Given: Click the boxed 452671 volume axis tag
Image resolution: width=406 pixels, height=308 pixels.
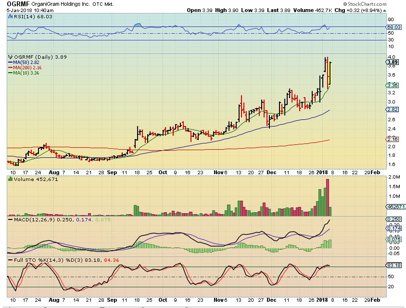Looking at the screenshot, I should 395,206.
